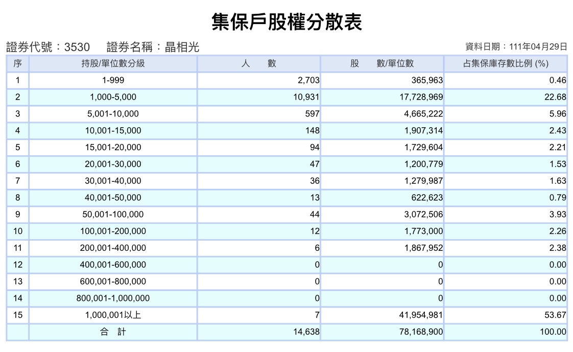Viewport: 573px width, 352px height.
Task: Click the 人數 column header
Action: coord(259,63)
